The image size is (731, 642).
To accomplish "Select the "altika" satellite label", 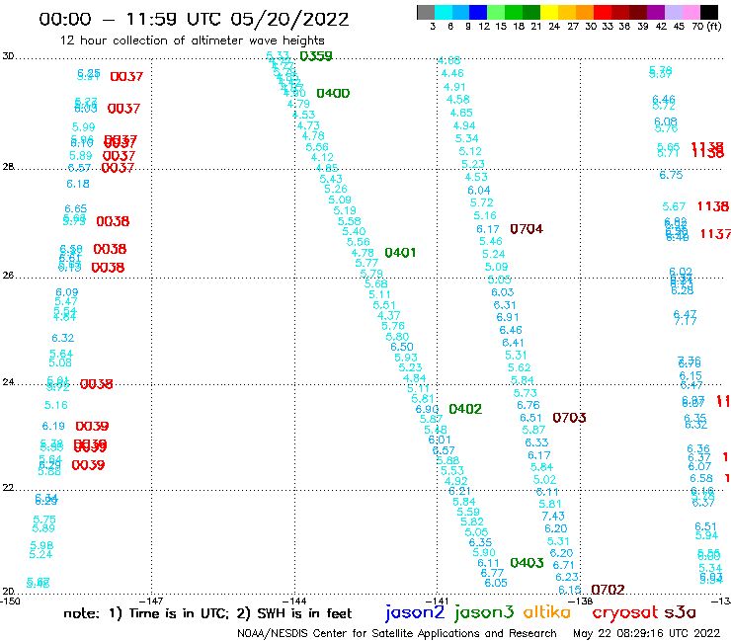I will pyautogui.click(x=547, y=611).
